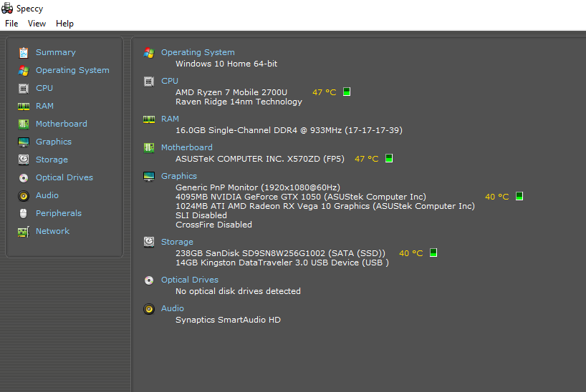
Task: Click the AMD Radeon RX Vega 10 line
Action: pos(325,206)
